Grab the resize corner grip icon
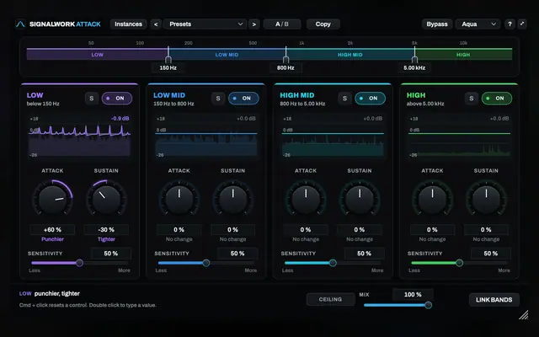 coord(524,314)
